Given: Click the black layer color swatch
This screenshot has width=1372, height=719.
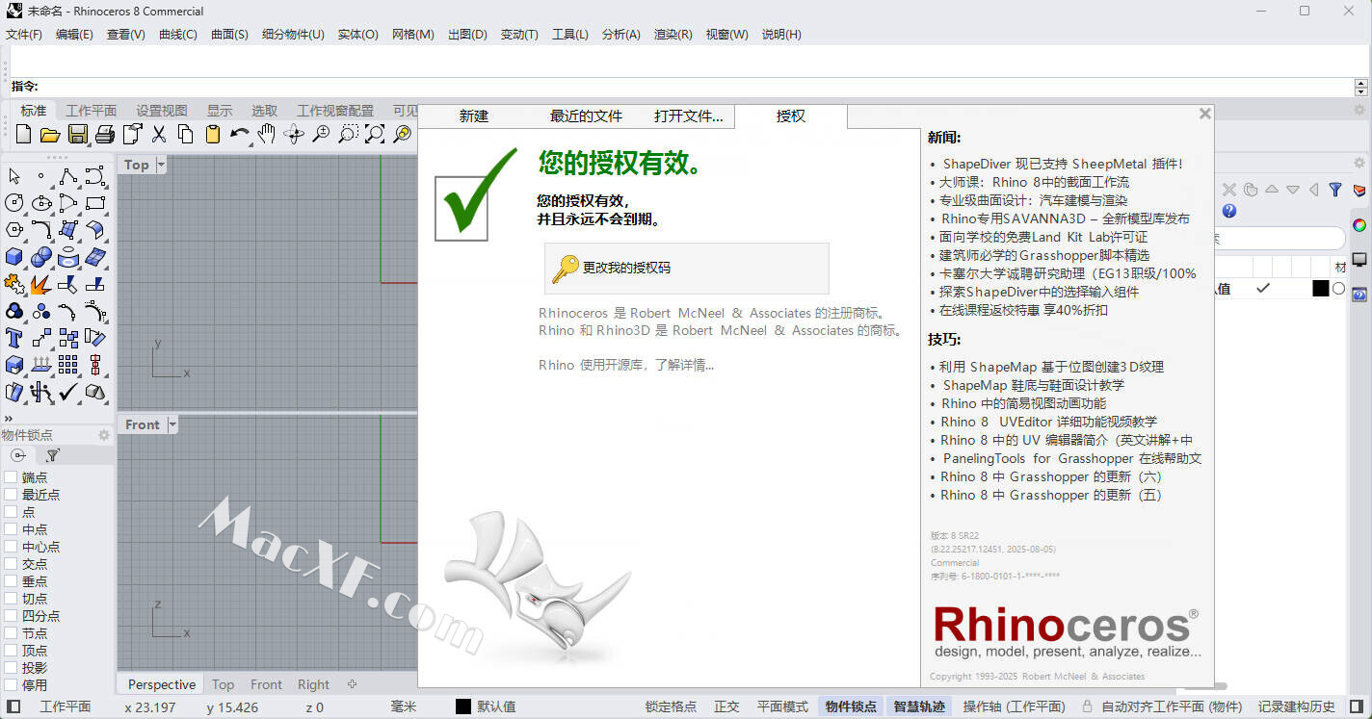Looking at the screenshot, I should coord(1321,288).
